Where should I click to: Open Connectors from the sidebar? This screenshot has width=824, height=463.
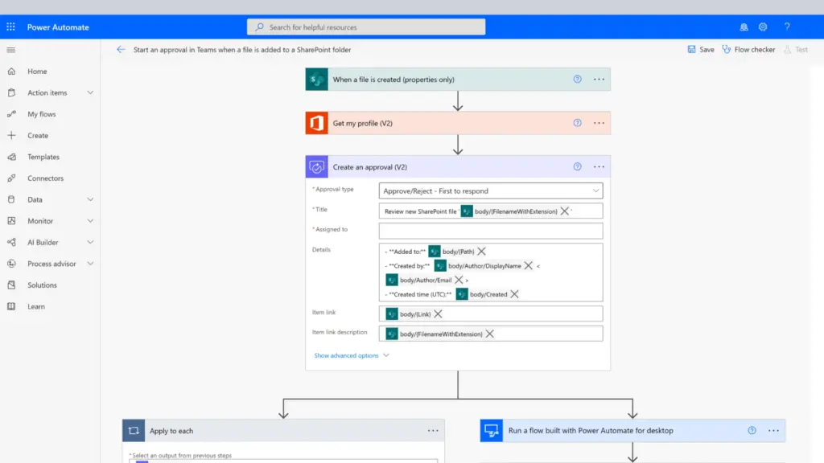(47, 178)
